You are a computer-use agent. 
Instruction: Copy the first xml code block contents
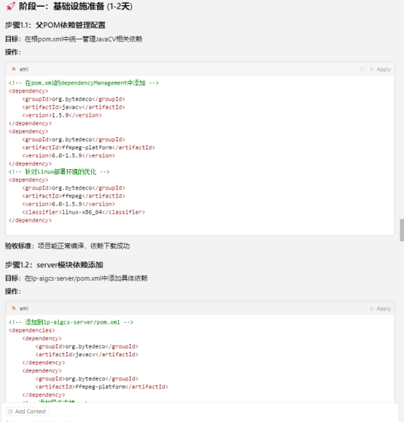click(x=362, y=69)
